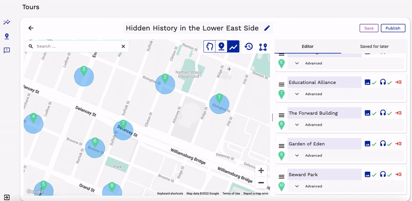This screenshot has height=201, width=412.
Task: Click the search magnifier icon
Action: pyautogui.click(x=31, y=46)
